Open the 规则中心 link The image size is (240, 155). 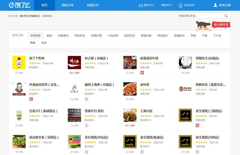[x=166, y=5]
